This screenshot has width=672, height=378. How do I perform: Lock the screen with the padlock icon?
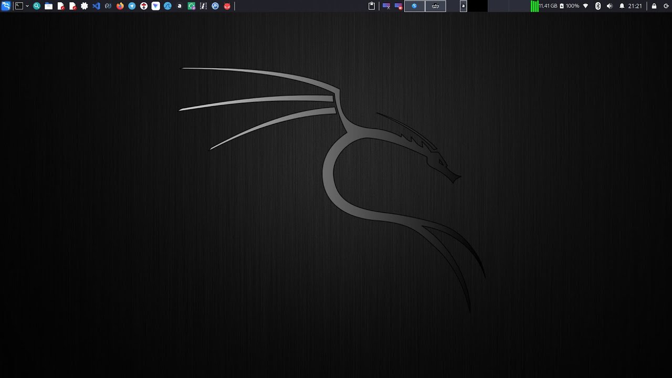[654, 6]
